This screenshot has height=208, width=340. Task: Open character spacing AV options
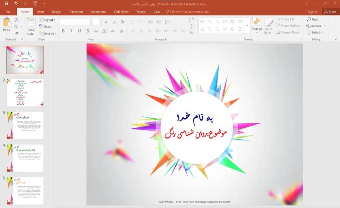(x=105, y=31)
